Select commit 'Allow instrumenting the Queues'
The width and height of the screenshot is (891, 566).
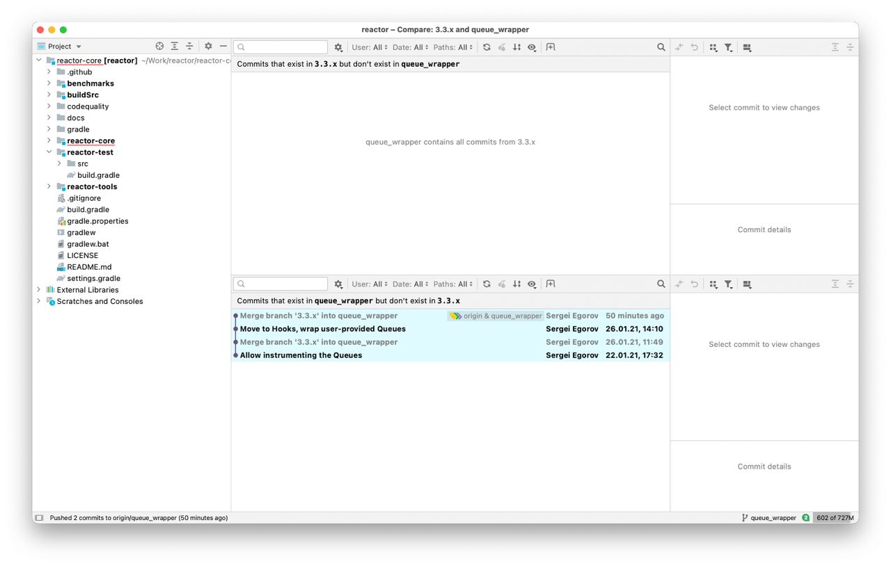click(x=450, y=355)
